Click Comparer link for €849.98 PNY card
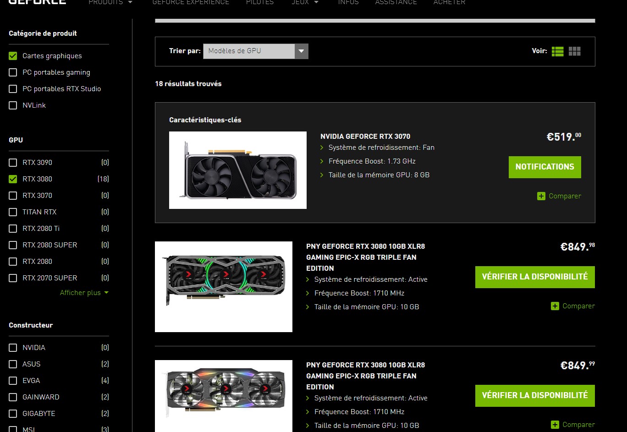 coord(578,306)
